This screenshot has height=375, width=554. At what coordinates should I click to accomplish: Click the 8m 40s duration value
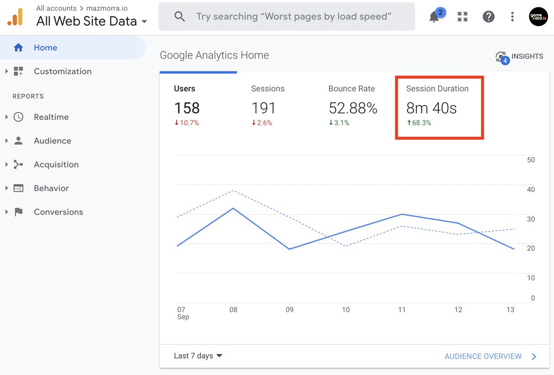(432, 108)
